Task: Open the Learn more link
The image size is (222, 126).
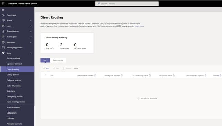Action: (x=139, y=26)
